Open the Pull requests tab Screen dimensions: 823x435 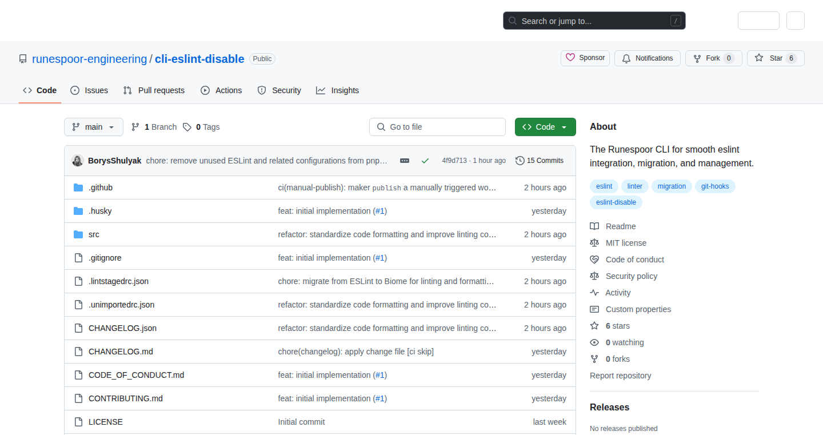(x=154, y=90)
